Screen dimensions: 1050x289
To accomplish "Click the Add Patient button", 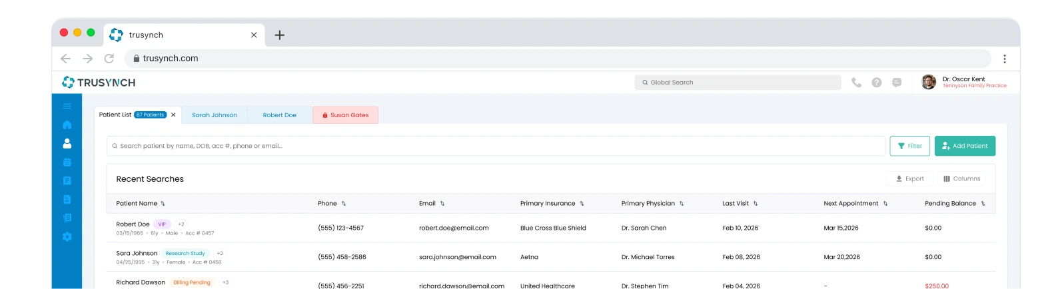I will point(965,146).
